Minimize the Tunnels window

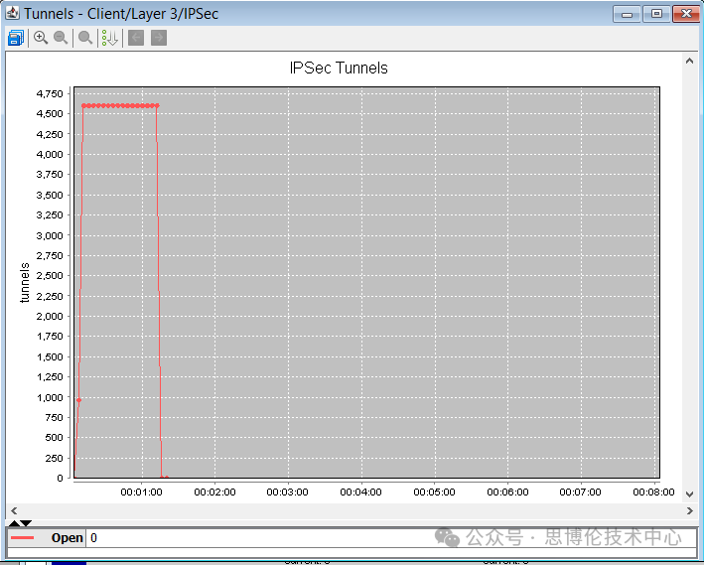(x=627, y=14)
